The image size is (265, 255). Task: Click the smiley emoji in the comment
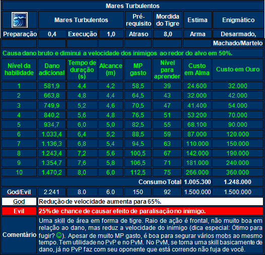coord(59,235)
